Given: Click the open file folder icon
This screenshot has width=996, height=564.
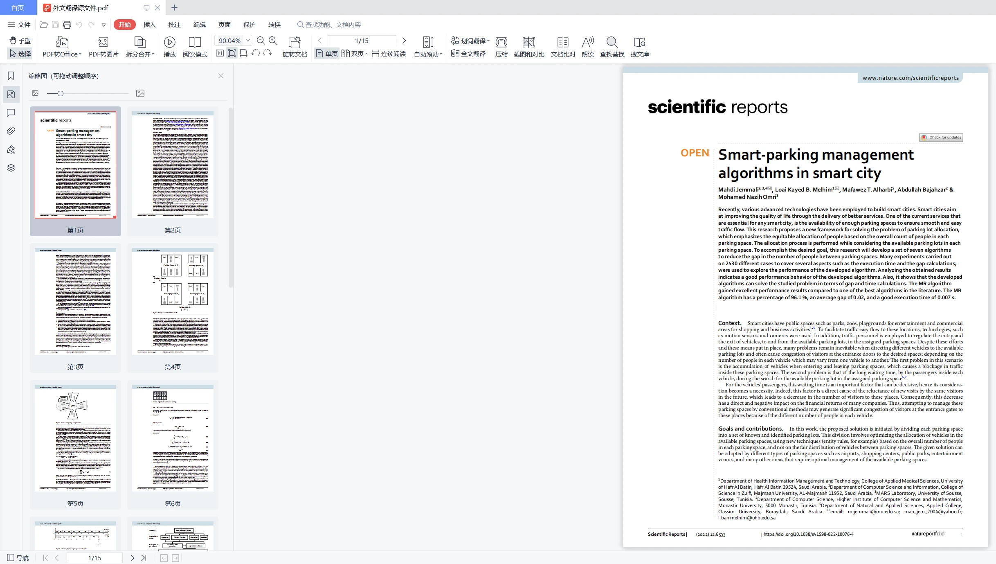Looking at the screenshot, I should pos(44,25).
